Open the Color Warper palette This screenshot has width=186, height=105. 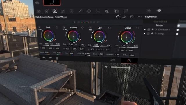[x=71, y=11]
